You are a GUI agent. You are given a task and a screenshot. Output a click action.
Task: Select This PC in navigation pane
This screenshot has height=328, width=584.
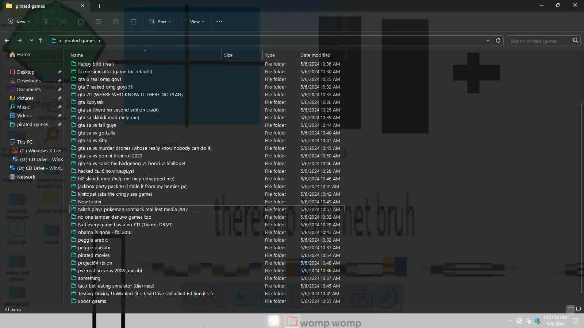tap(24, 142)
